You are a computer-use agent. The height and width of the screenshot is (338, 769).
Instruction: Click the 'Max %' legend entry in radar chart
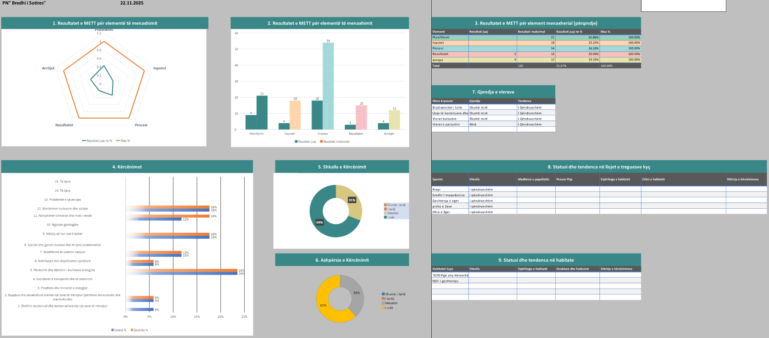pyautogui.click(x=125, y=141)
